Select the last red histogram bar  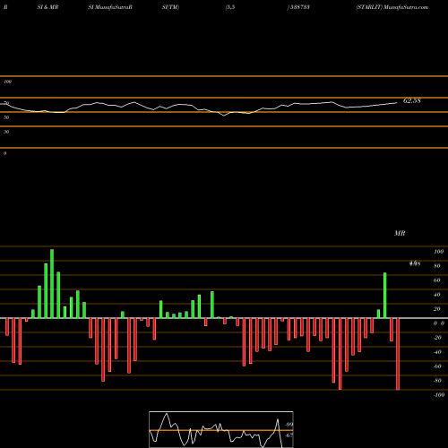pyautogui.click(x=398, y=354)
